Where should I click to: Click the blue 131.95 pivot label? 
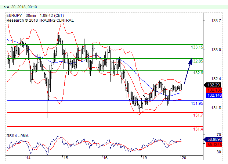click(197, 103)
